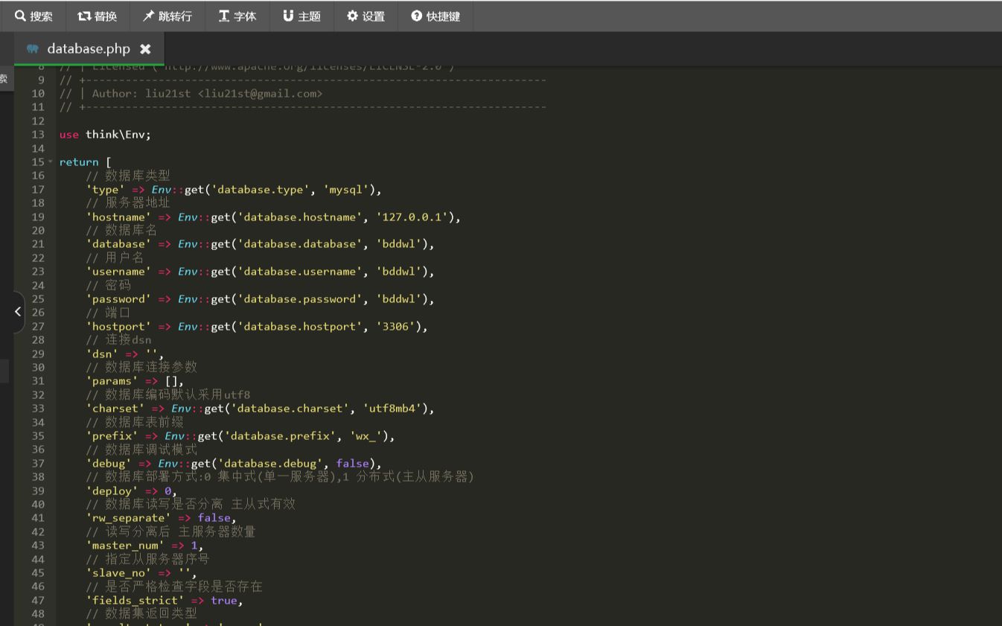Click the 'hostport' key
Viewport: 1002px width, 626px height.
118,327
